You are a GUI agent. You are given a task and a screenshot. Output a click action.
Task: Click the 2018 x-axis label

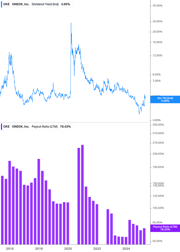39,249
